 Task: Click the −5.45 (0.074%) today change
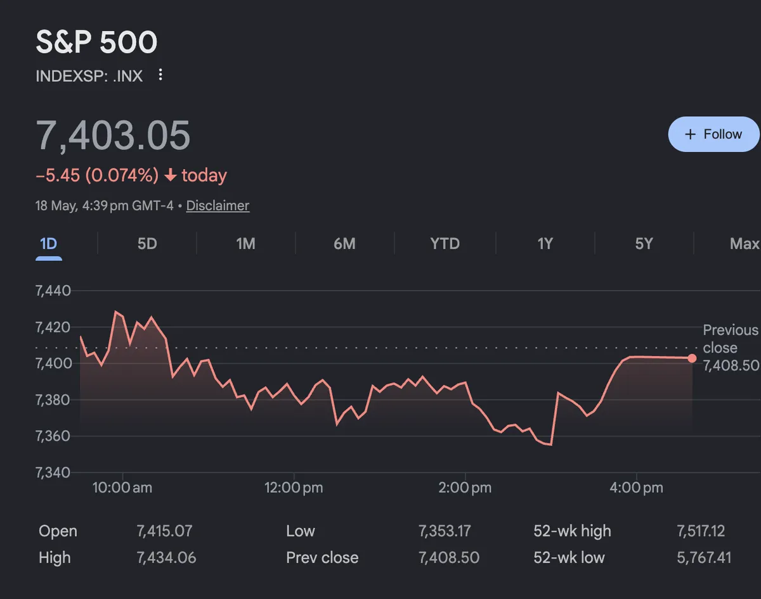pyautogui.click(x=131, y=175)
